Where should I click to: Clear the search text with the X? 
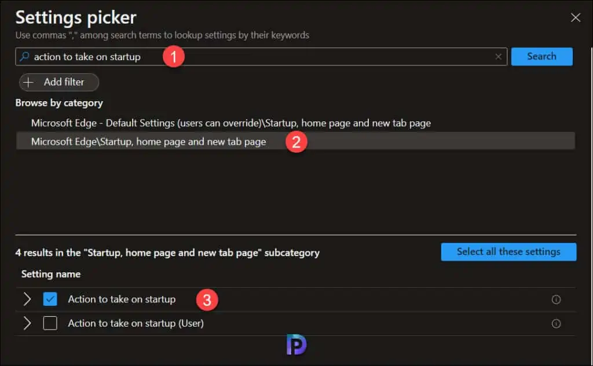(x=499, y=57)
